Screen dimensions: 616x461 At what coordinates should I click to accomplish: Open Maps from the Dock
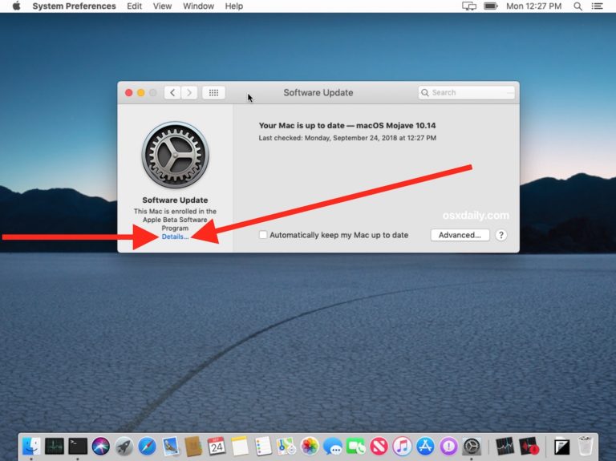click(x=286, y=447)
